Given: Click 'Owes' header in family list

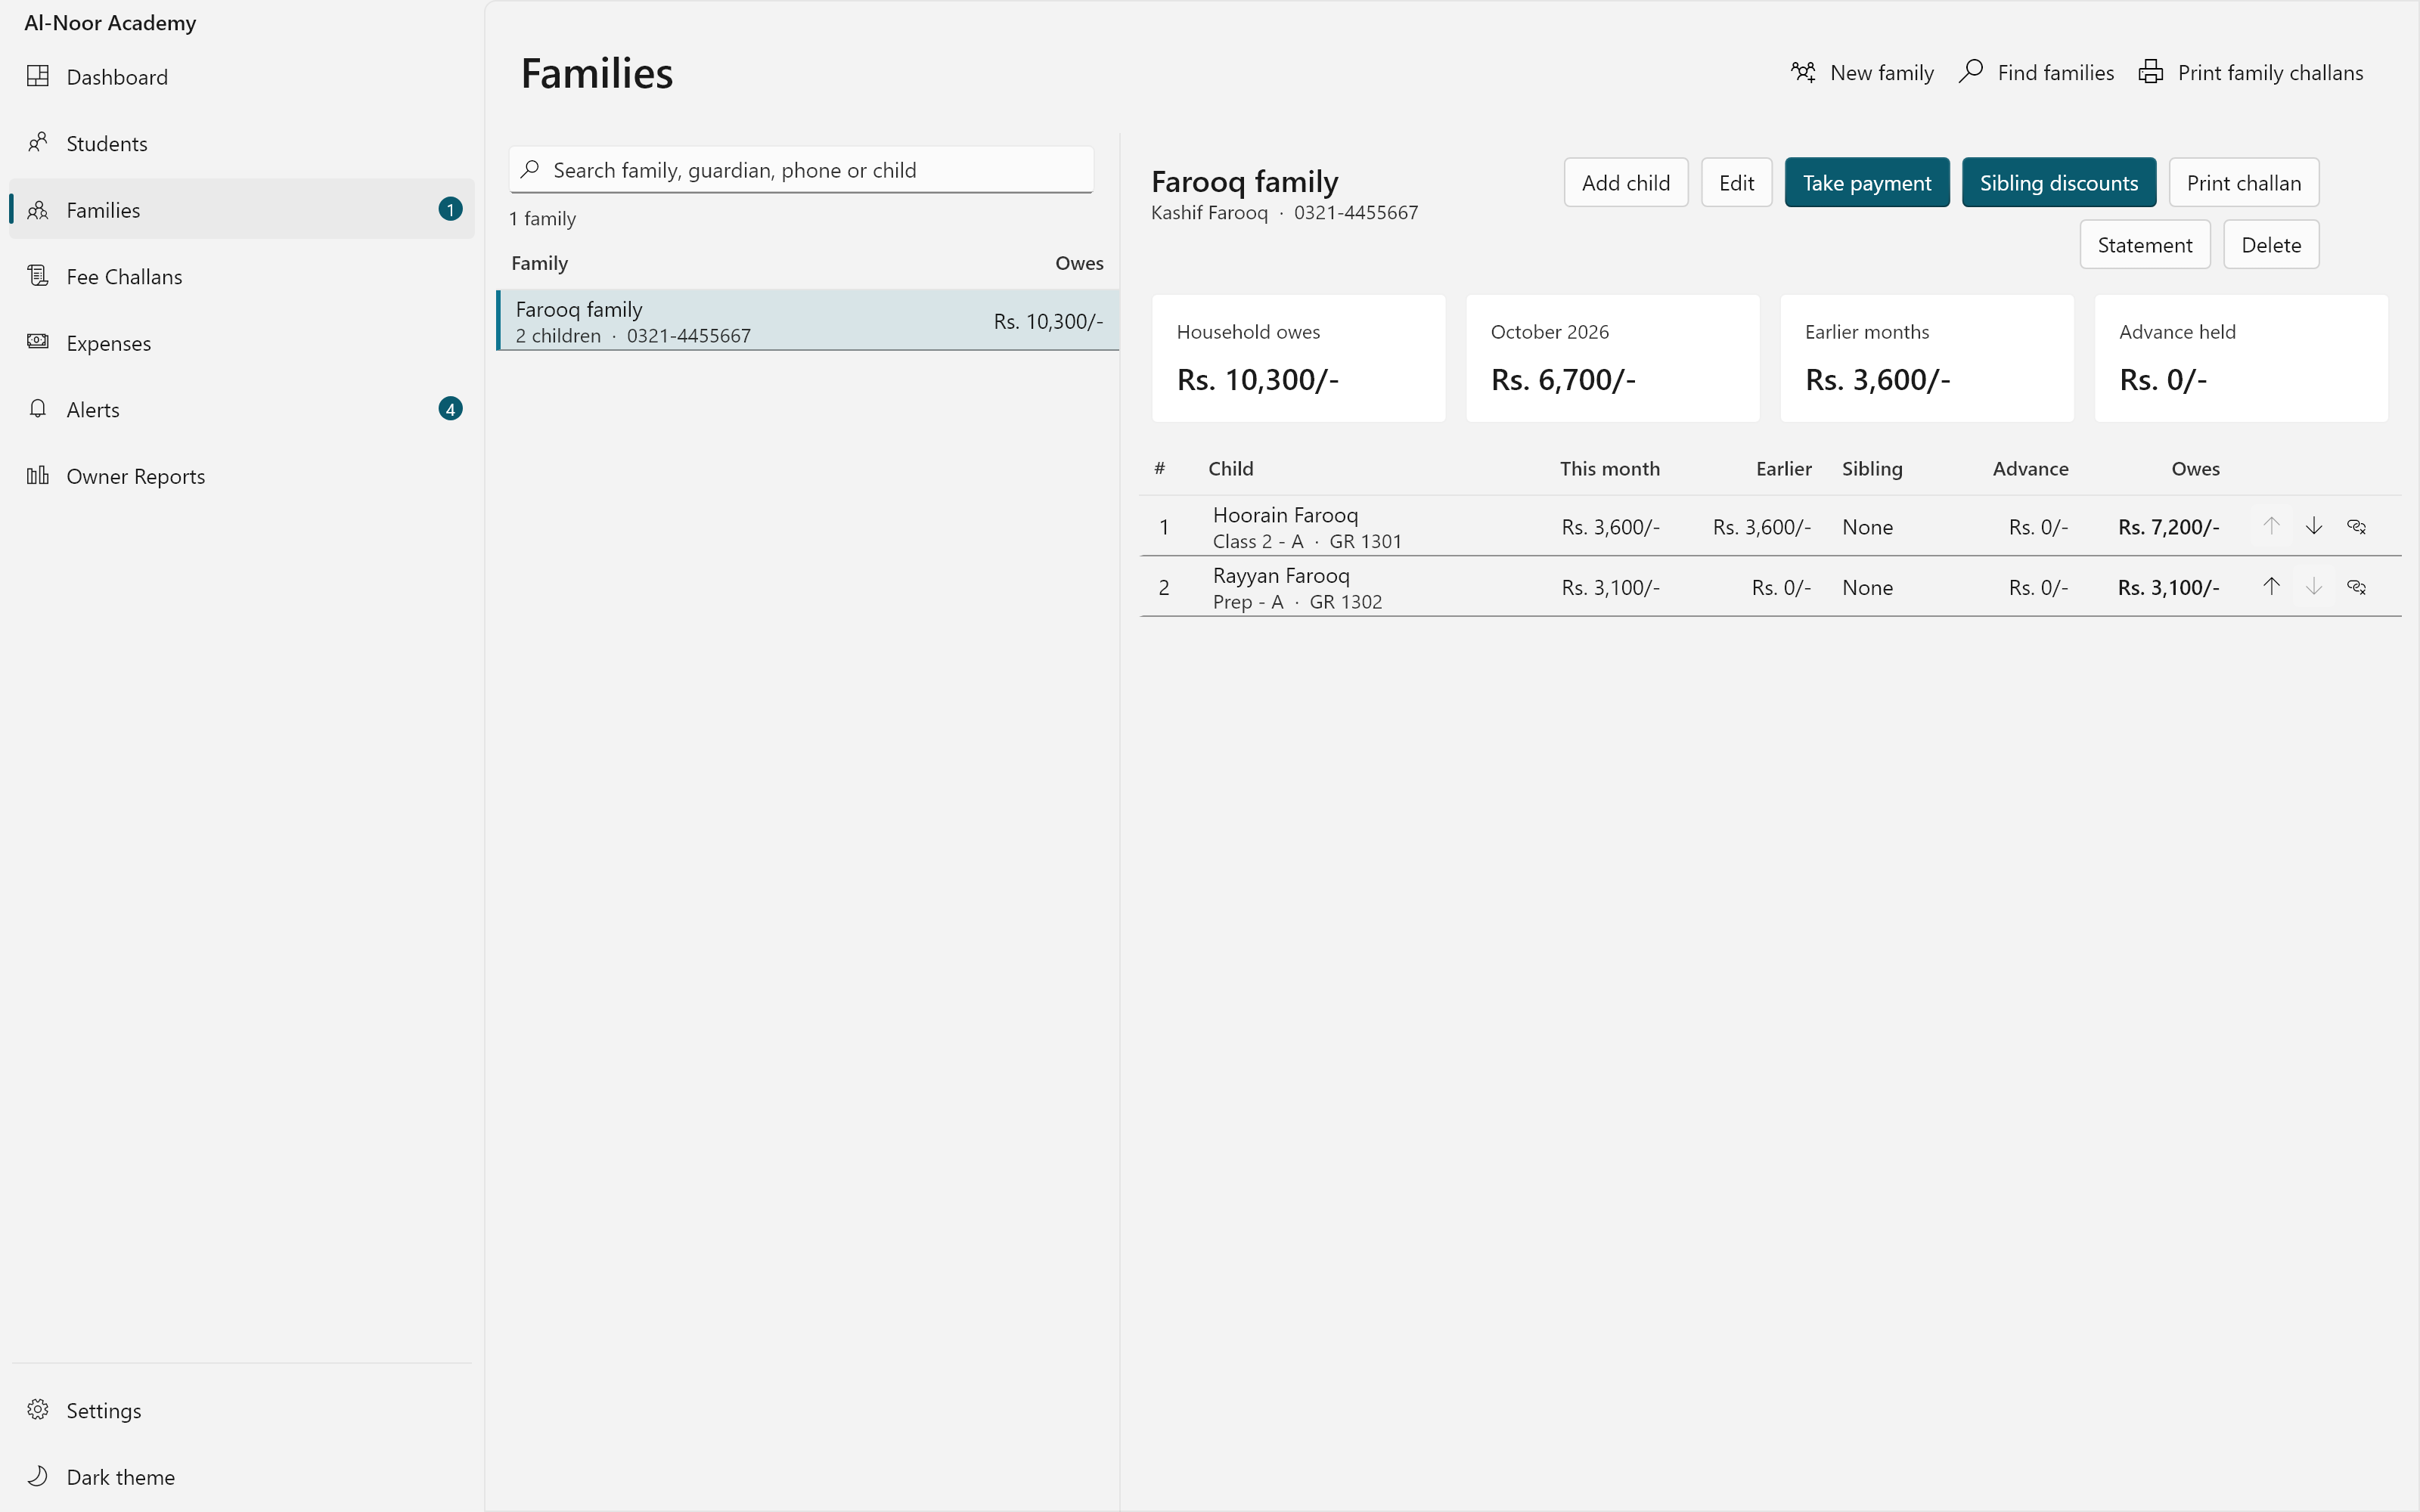Looking at the screenshot, I should [x=1079, y=263].
